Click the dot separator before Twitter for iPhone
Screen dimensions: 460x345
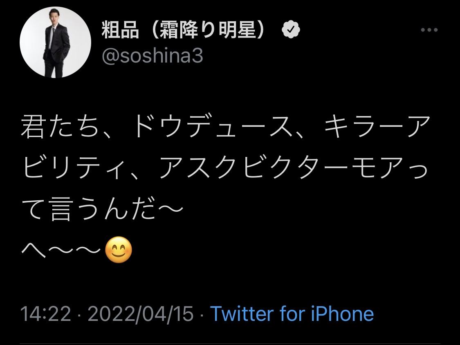tap(202, 314)
